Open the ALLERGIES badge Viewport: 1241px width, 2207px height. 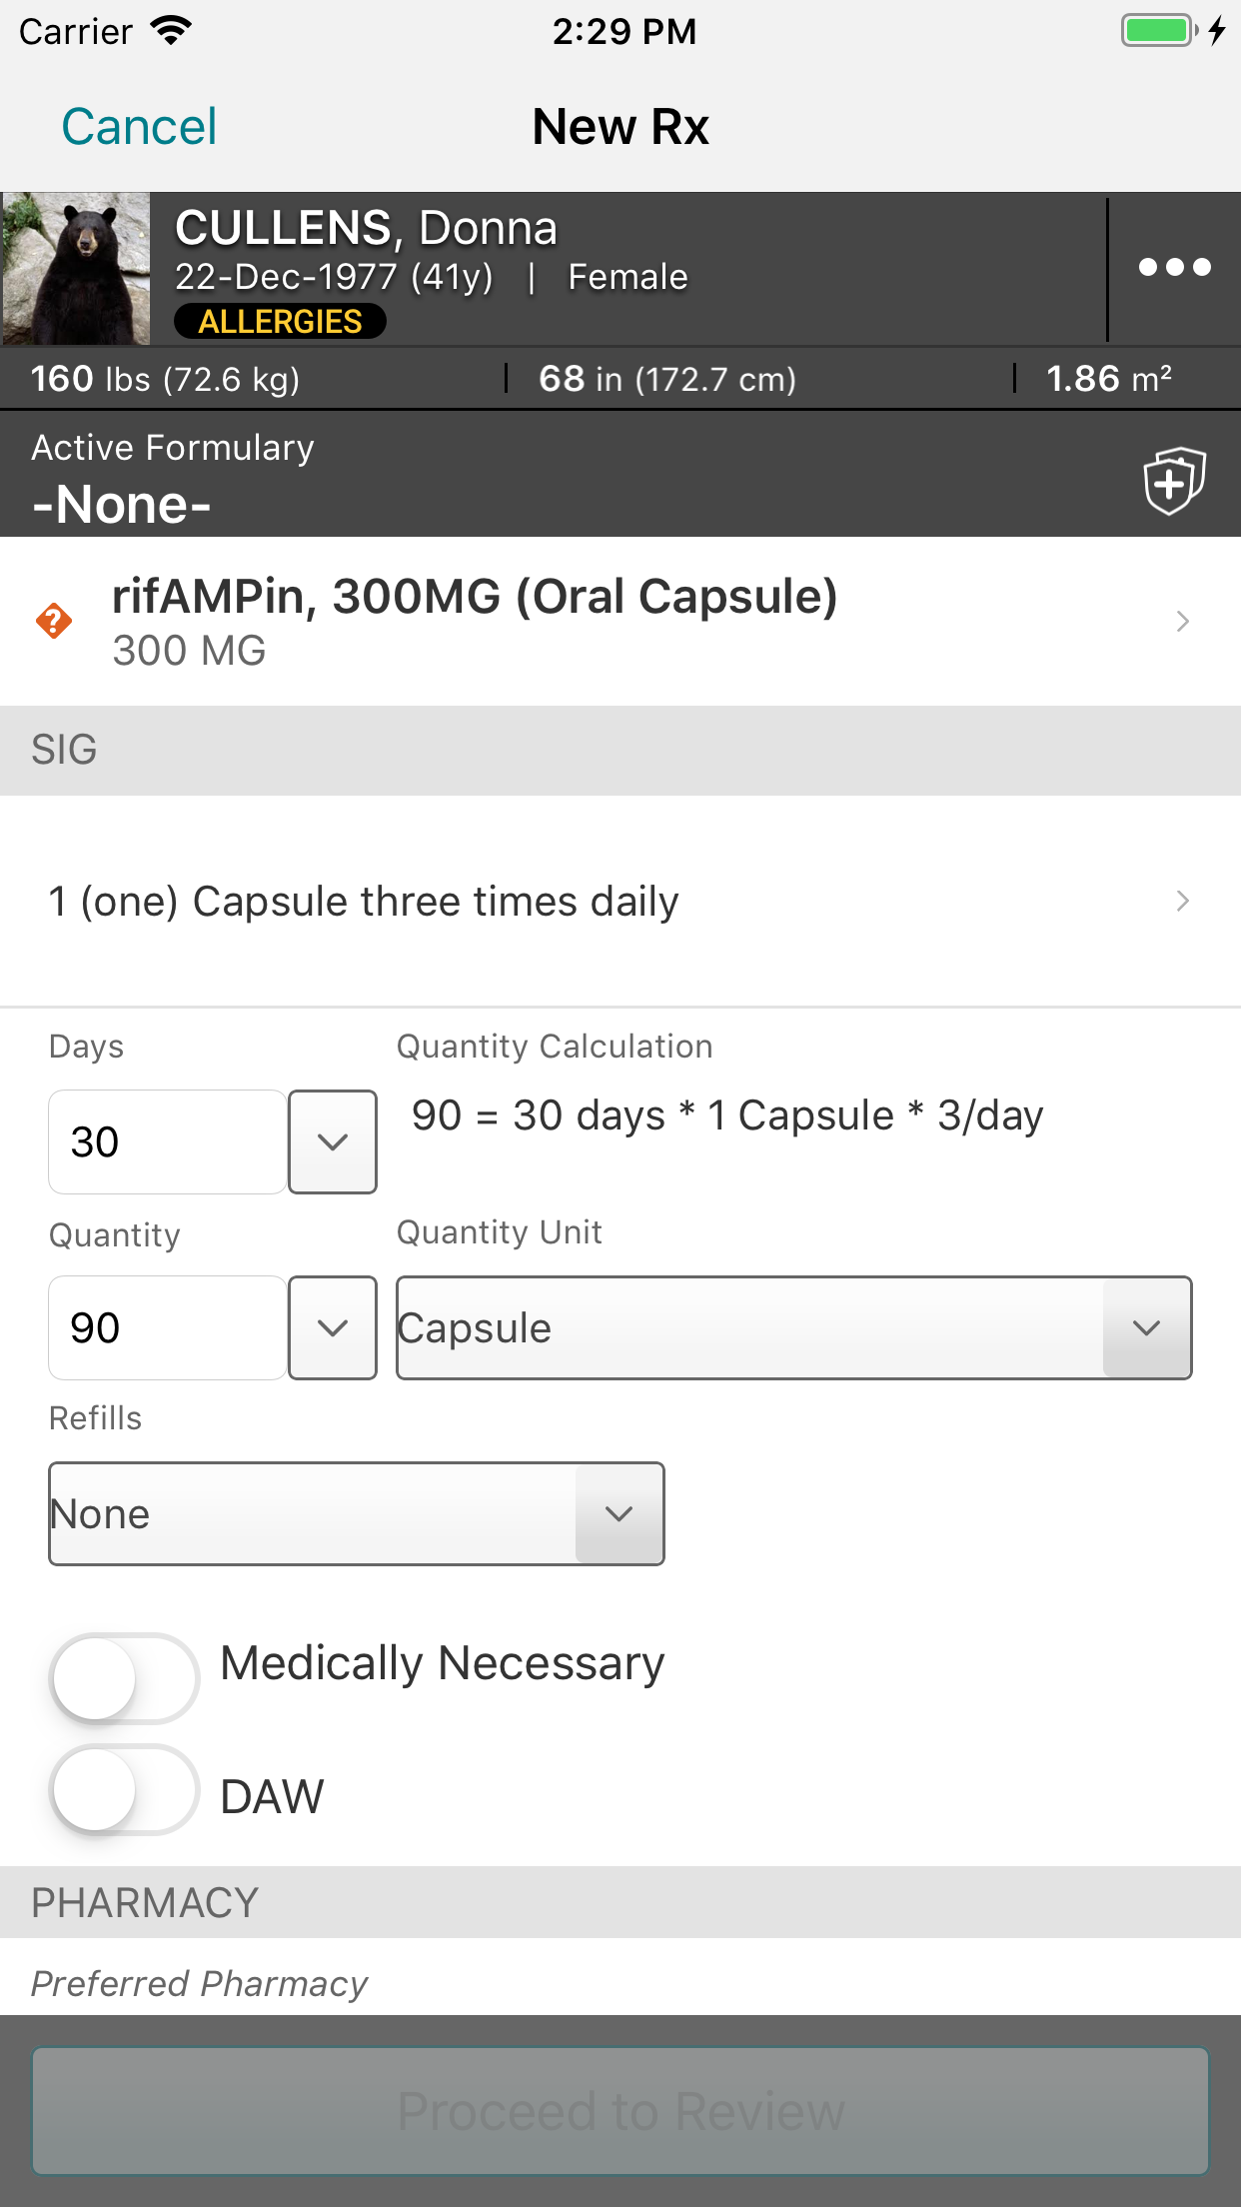coord(280,322)
